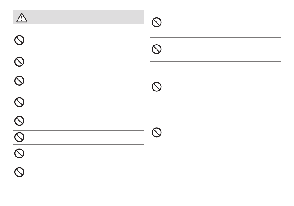
Task: Click the separator line above bottom right-column icon
Action: tap(215, 113)
